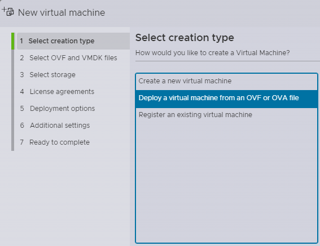Click the gray step progress bar on sidebar
The height and width of the screenshot is (246, 320).
(x=13, y=100)
